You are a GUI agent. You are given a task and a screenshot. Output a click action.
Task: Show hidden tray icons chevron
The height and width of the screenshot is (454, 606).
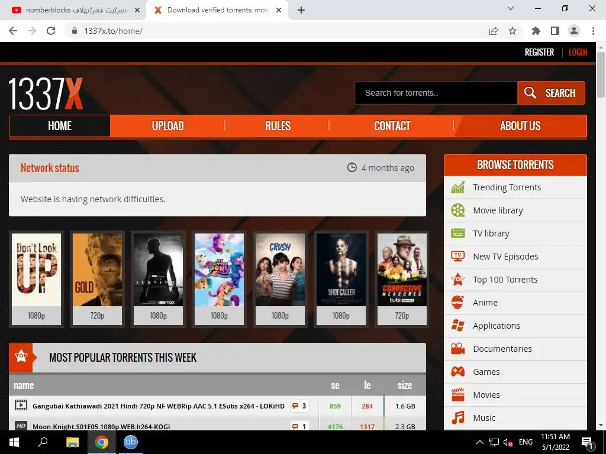pos(479,442)
